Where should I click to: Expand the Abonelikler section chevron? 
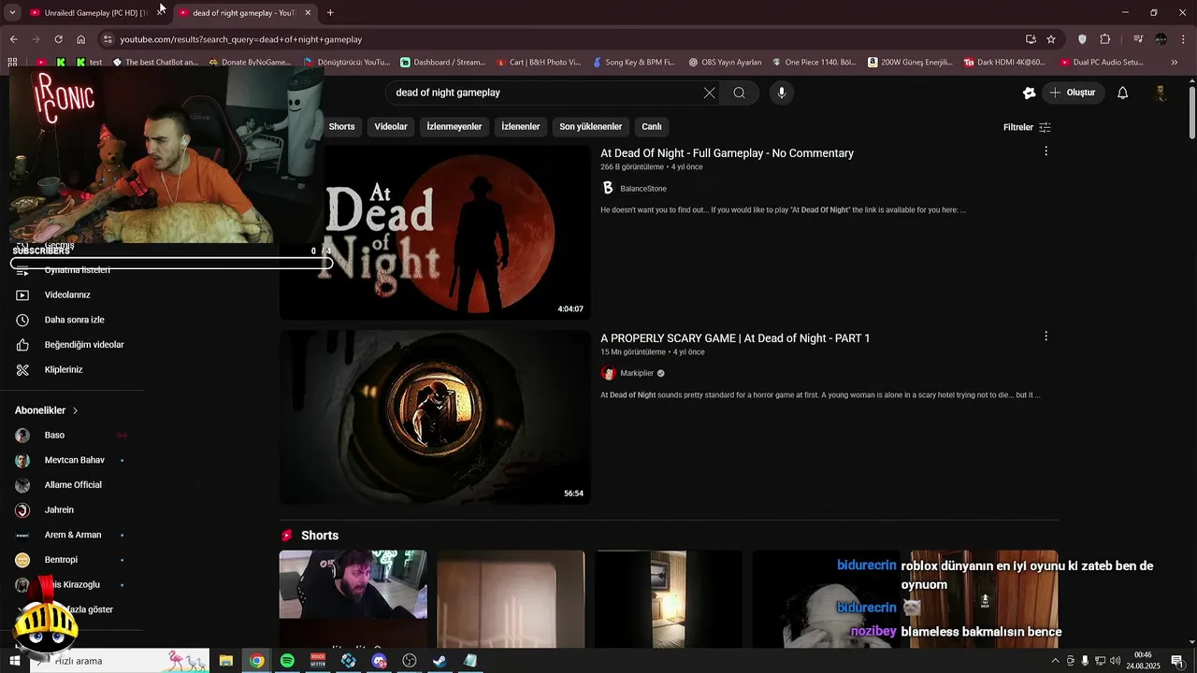[76, 410]
